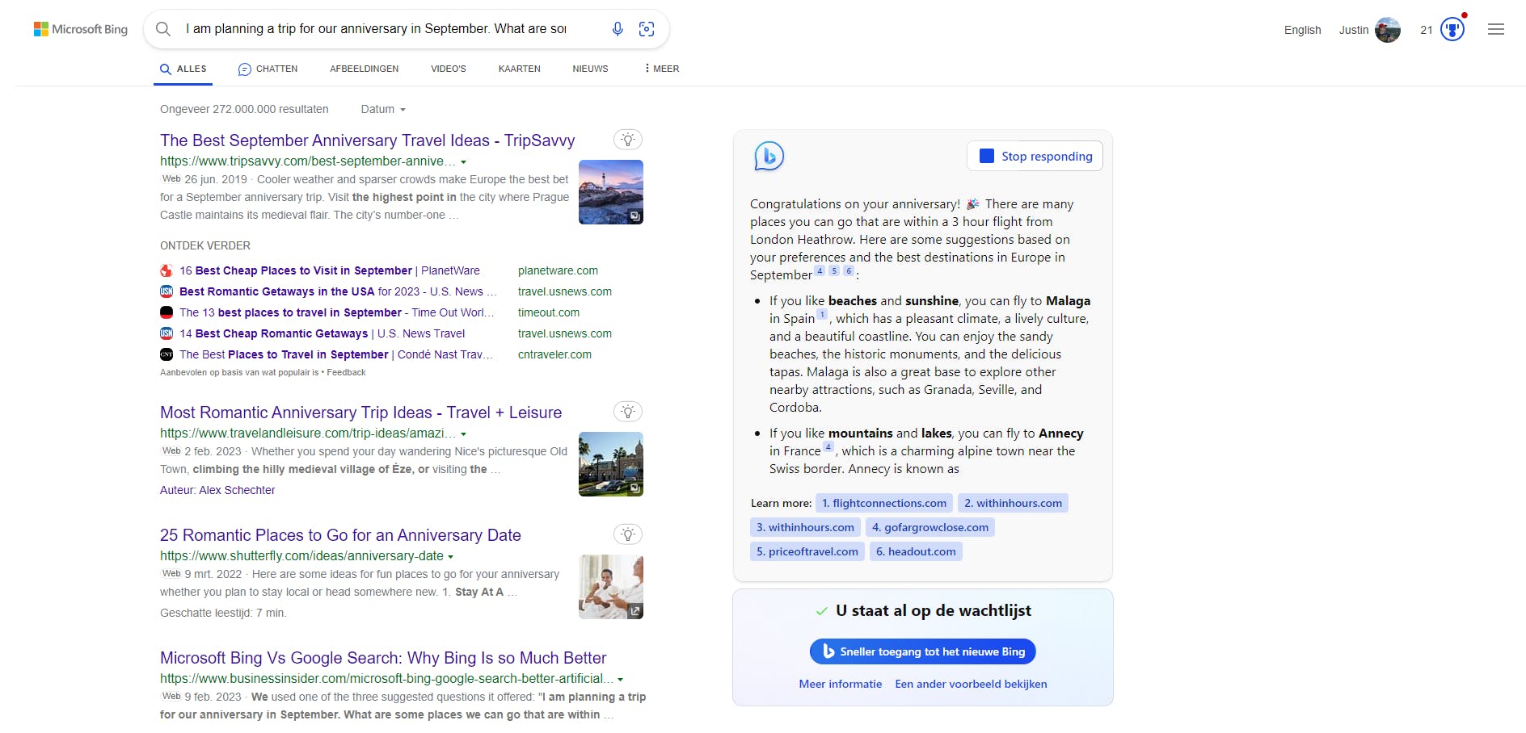The height and width of the screenshot is (733, 1526).
Task: Open the shutterfly.com URL dropdown arrow
Action: coord(451,557)
